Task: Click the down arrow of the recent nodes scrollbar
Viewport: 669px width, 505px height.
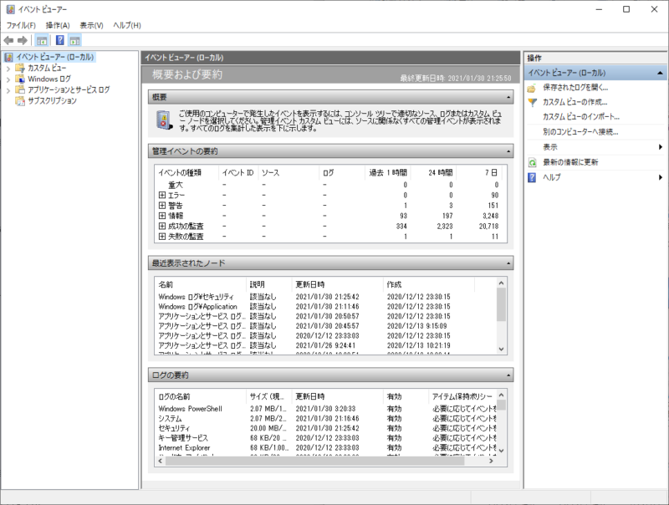Action: (501, 349)
